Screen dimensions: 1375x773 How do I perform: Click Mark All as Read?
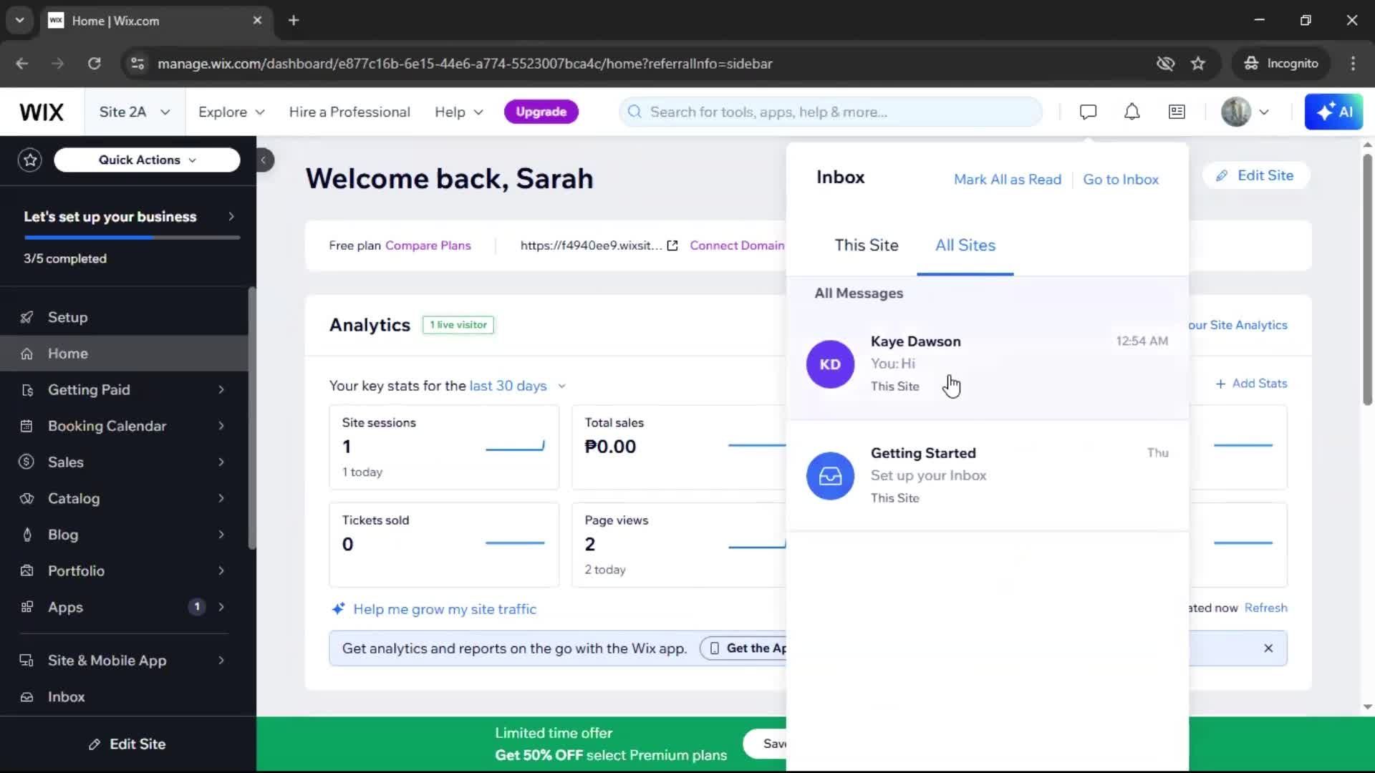click(1007, 180)
